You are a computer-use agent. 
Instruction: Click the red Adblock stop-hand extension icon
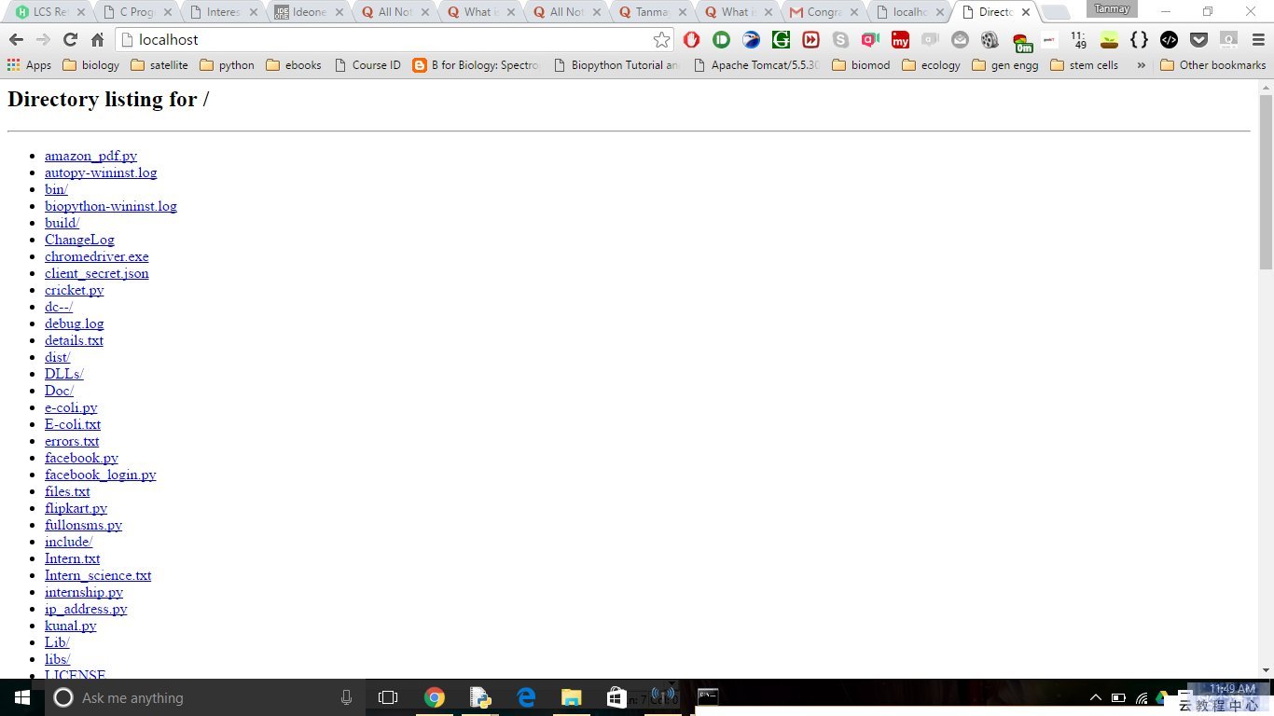click(691, 40)
